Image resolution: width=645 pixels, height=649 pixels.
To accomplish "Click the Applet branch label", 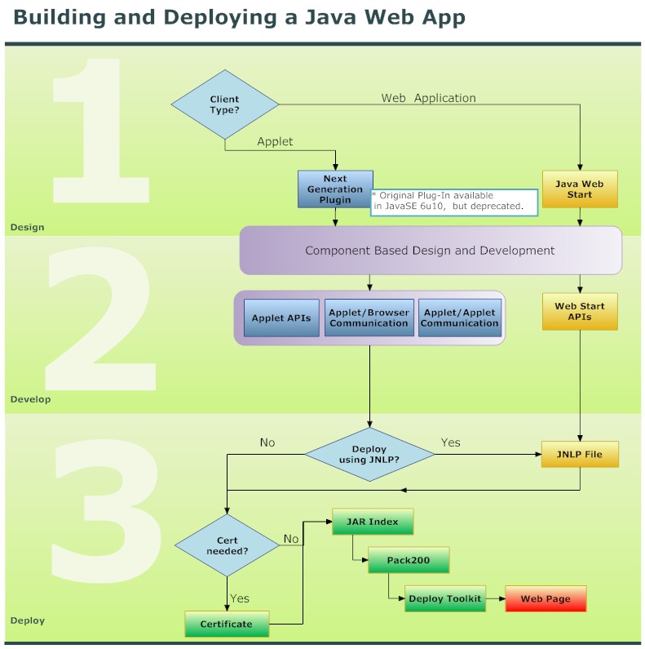I will coord(275,141).
